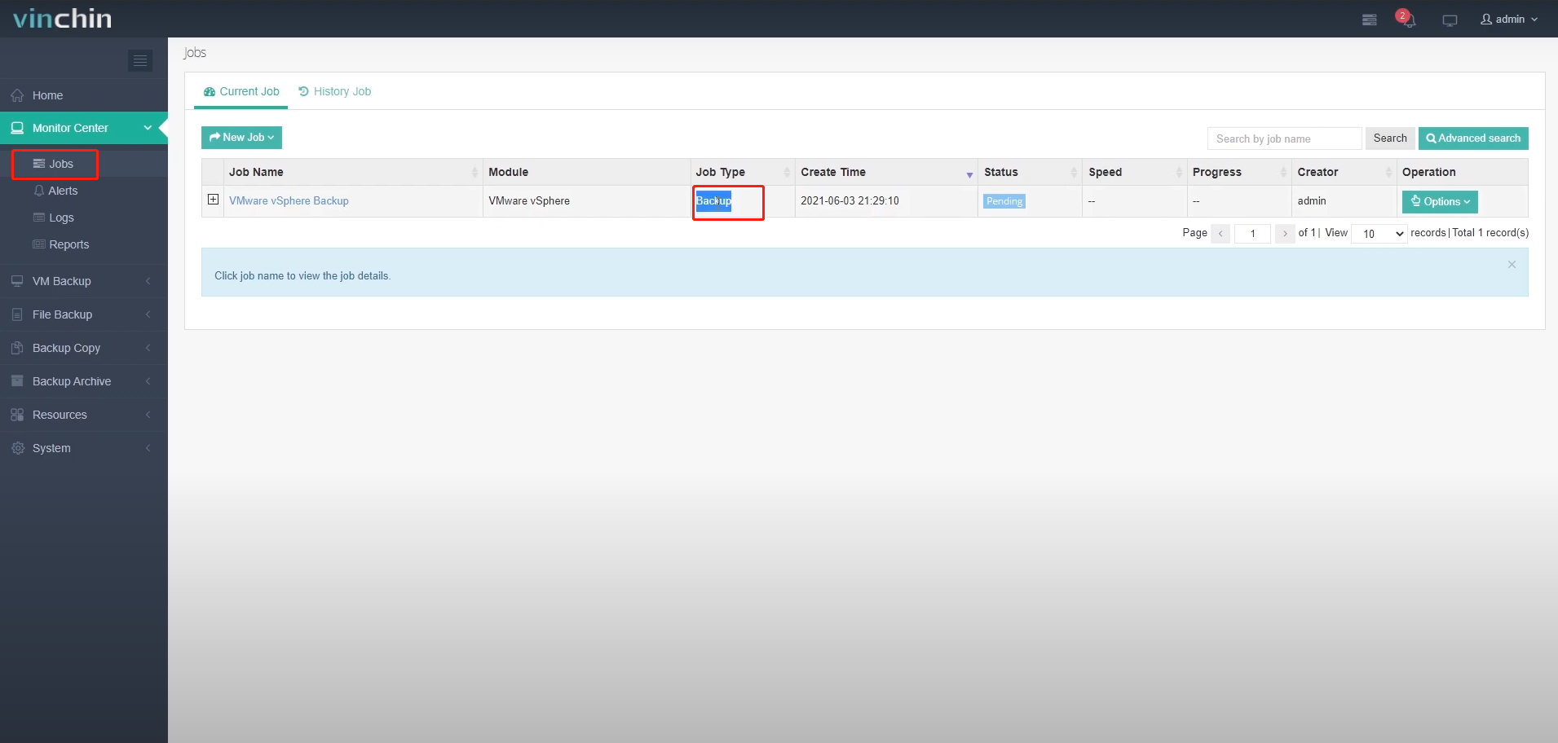
Task: Open the task list icon in top bar
Action: tap(1370, 20)
